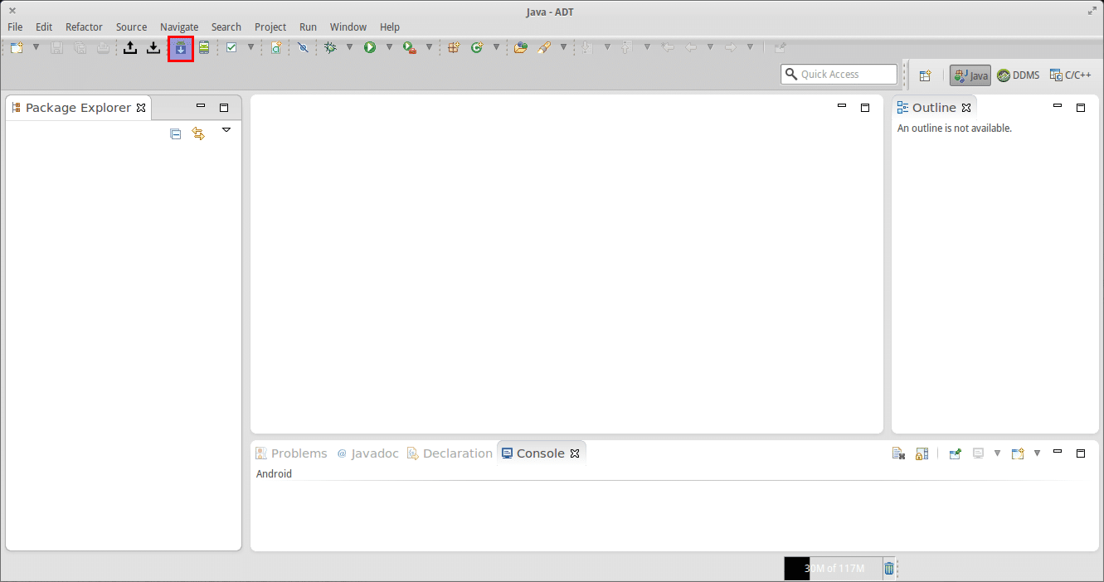Maximize the Package Explorer view
1104x582 pixels.
point(224,108)
